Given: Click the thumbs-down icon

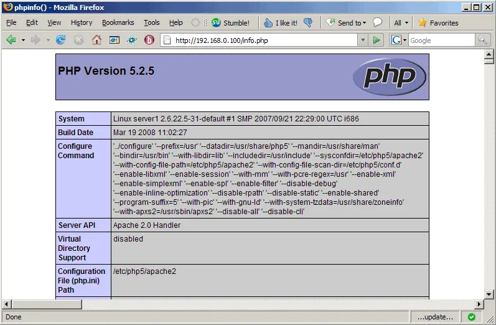Looking at the screenshot, I should click(x=308, y=22).
